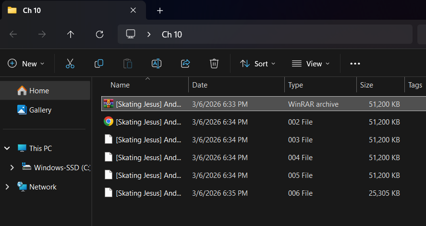Add a new File Explorer tab
426x226 pixels.
point(160,11)
